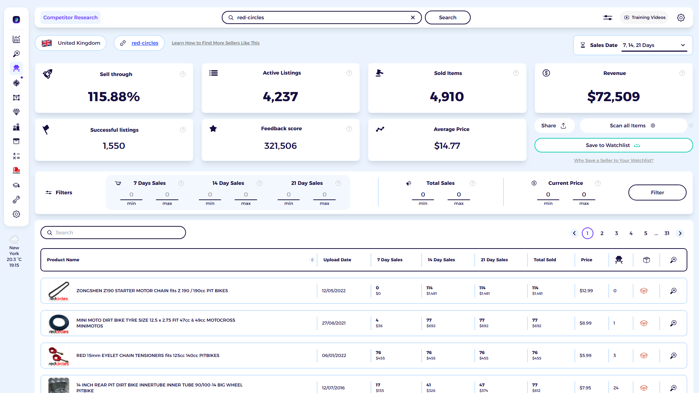The width and height of the screenshot is (699, 393).
Task: Open product research magnifier sidebar icon
Action: (x=16, y=54)
